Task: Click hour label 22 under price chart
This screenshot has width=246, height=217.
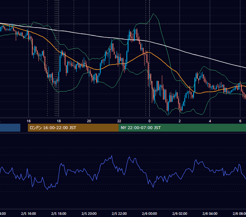Action: pos(119,121)
